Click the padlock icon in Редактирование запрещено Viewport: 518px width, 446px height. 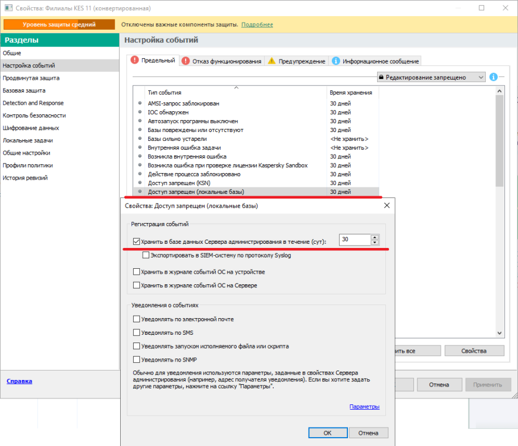tap(381, 77)
